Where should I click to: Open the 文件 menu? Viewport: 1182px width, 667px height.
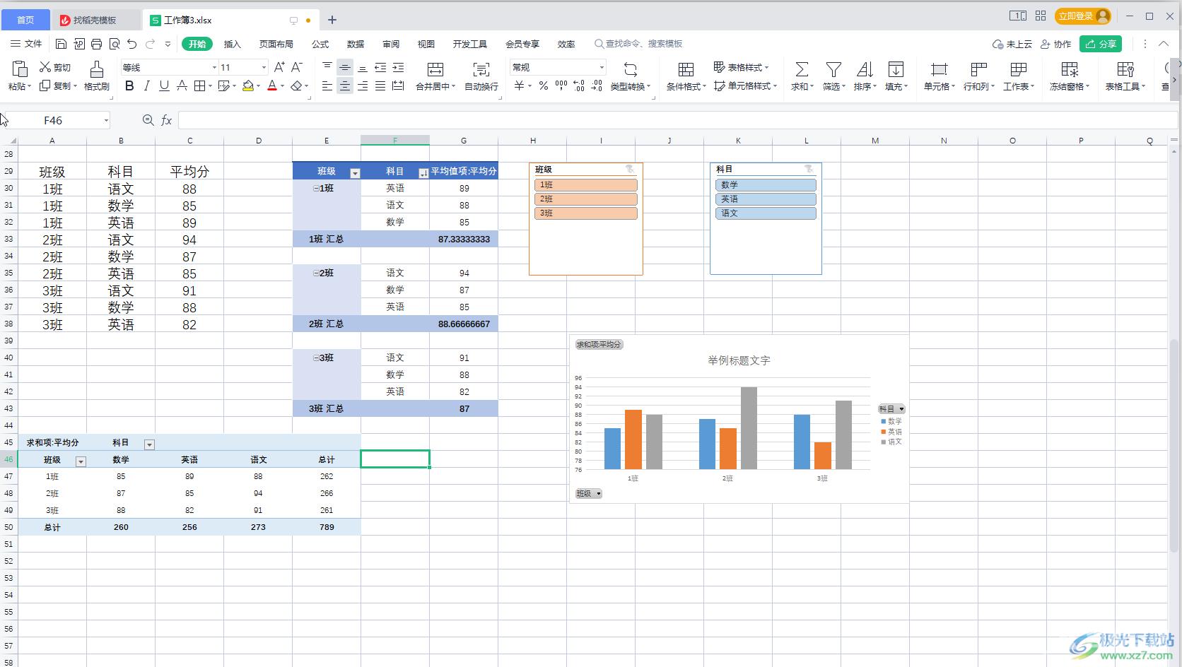(x=27, y=44)
